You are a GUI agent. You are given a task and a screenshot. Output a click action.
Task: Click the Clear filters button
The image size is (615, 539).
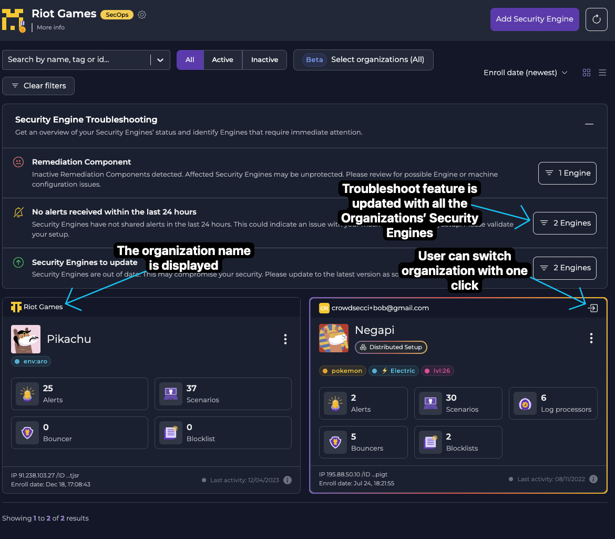38,86
